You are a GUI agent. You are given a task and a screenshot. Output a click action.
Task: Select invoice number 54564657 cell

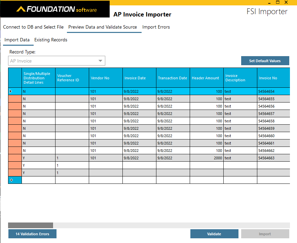pos(273,114)
